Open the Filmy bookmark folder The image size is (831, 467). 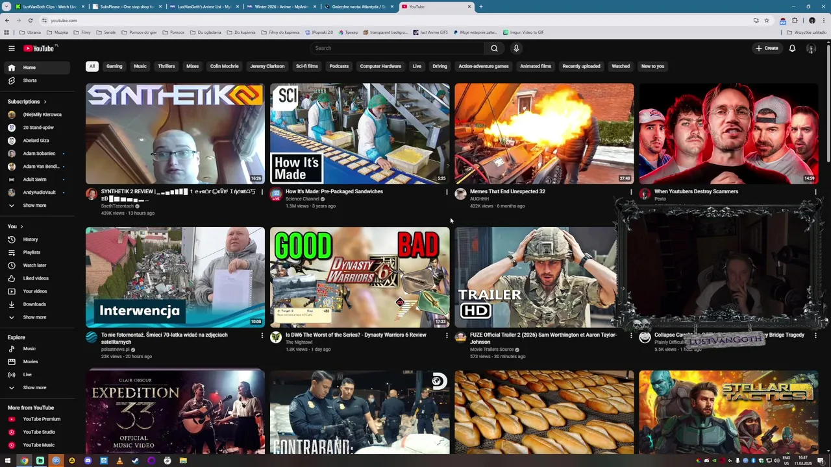coord(82,32)
